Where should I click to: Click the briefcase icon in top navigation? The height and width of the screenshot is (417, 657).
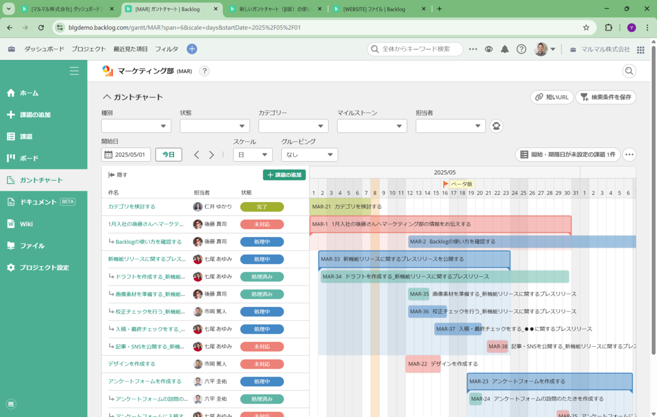tap(12, 49)
